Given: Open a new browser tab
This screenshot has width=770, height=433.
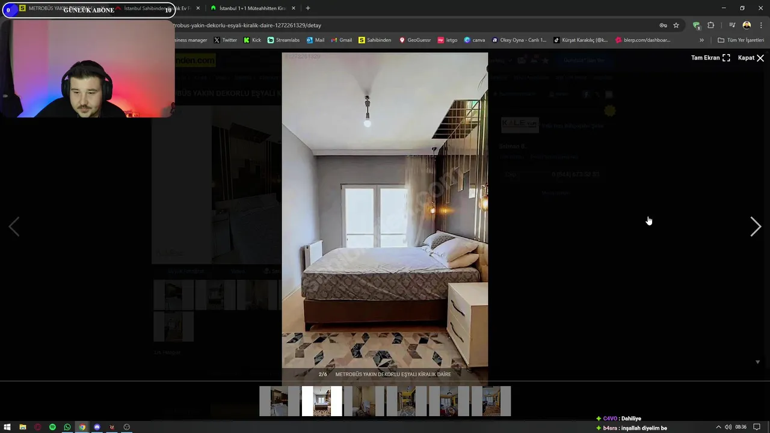Looking at the screenshot, I should pyautogui.click(x=308, y=8).
